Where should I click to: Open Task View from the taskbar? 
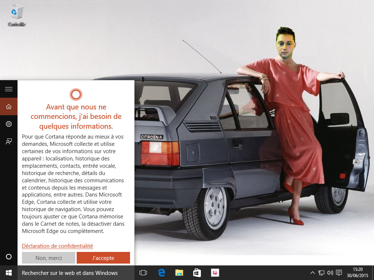[x=143, y=273]
